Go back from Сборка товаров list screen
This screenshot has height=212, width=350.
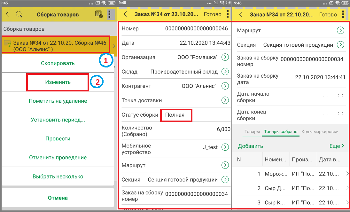(x=7, y=14)
